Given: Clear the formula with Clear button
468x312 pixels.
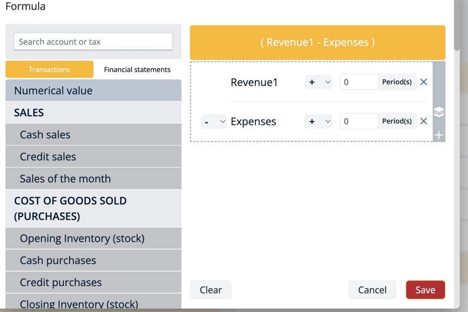Looking at the screenshot, I should pos(211,290).
